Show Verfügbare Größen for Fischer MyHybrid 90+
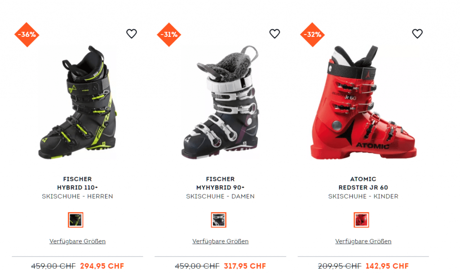The height and width of the screenshot is (274, 460). point(220,241)
